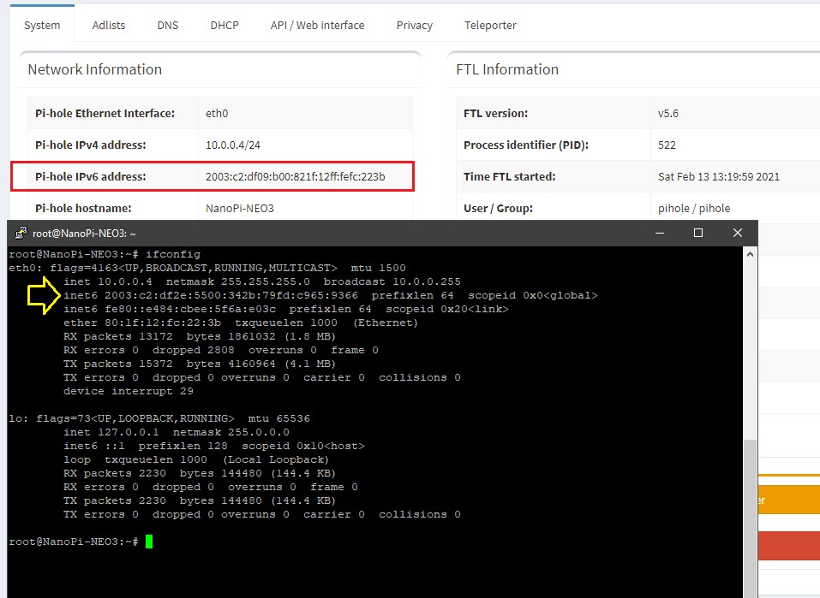This screenshot has height=598, width=820.
Task: Open the Adlists tab
Action: click(x=108, y=25)
